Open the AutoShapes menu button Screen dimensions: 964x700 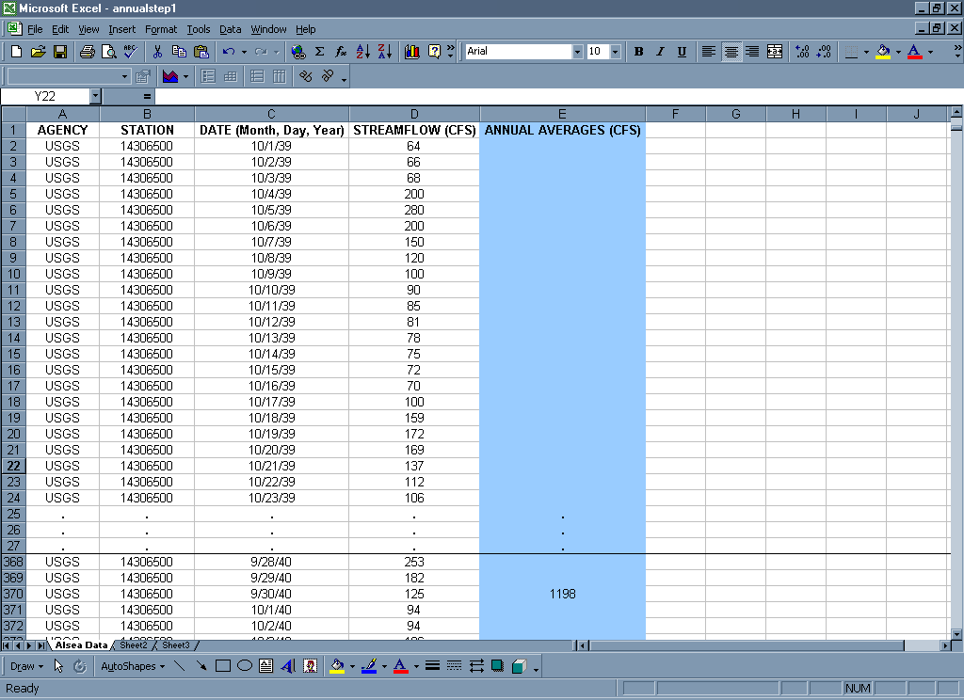click(x=131, y=666)
